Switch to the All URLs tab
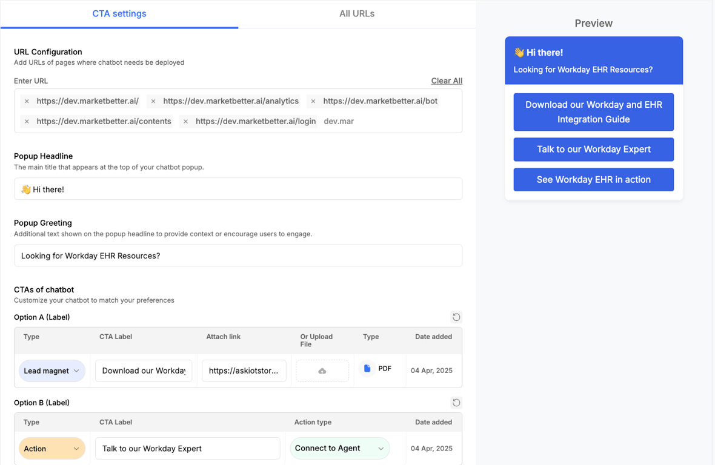Image resolution: width=715 pixels, height=465 pixels. point(357,13)
